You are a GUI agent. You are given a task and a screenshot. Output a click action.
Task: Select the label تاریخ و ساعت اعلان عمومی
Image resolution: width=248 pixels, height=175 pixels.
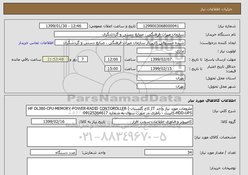[112, 26]
